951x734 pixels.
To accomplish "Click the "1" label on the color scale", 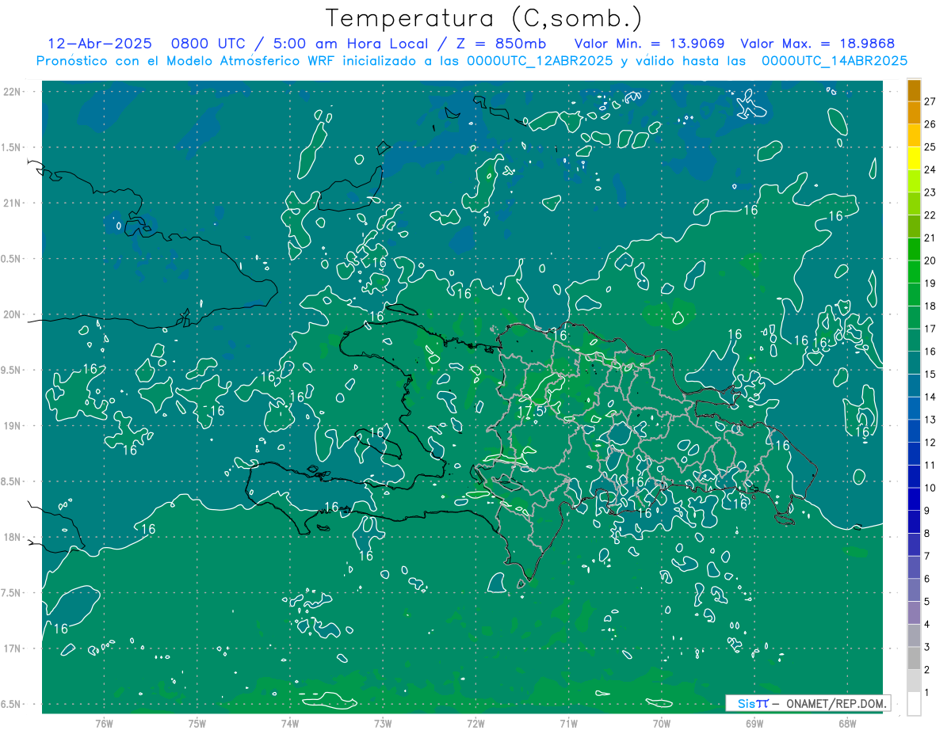I will click(x=927, y=692).
